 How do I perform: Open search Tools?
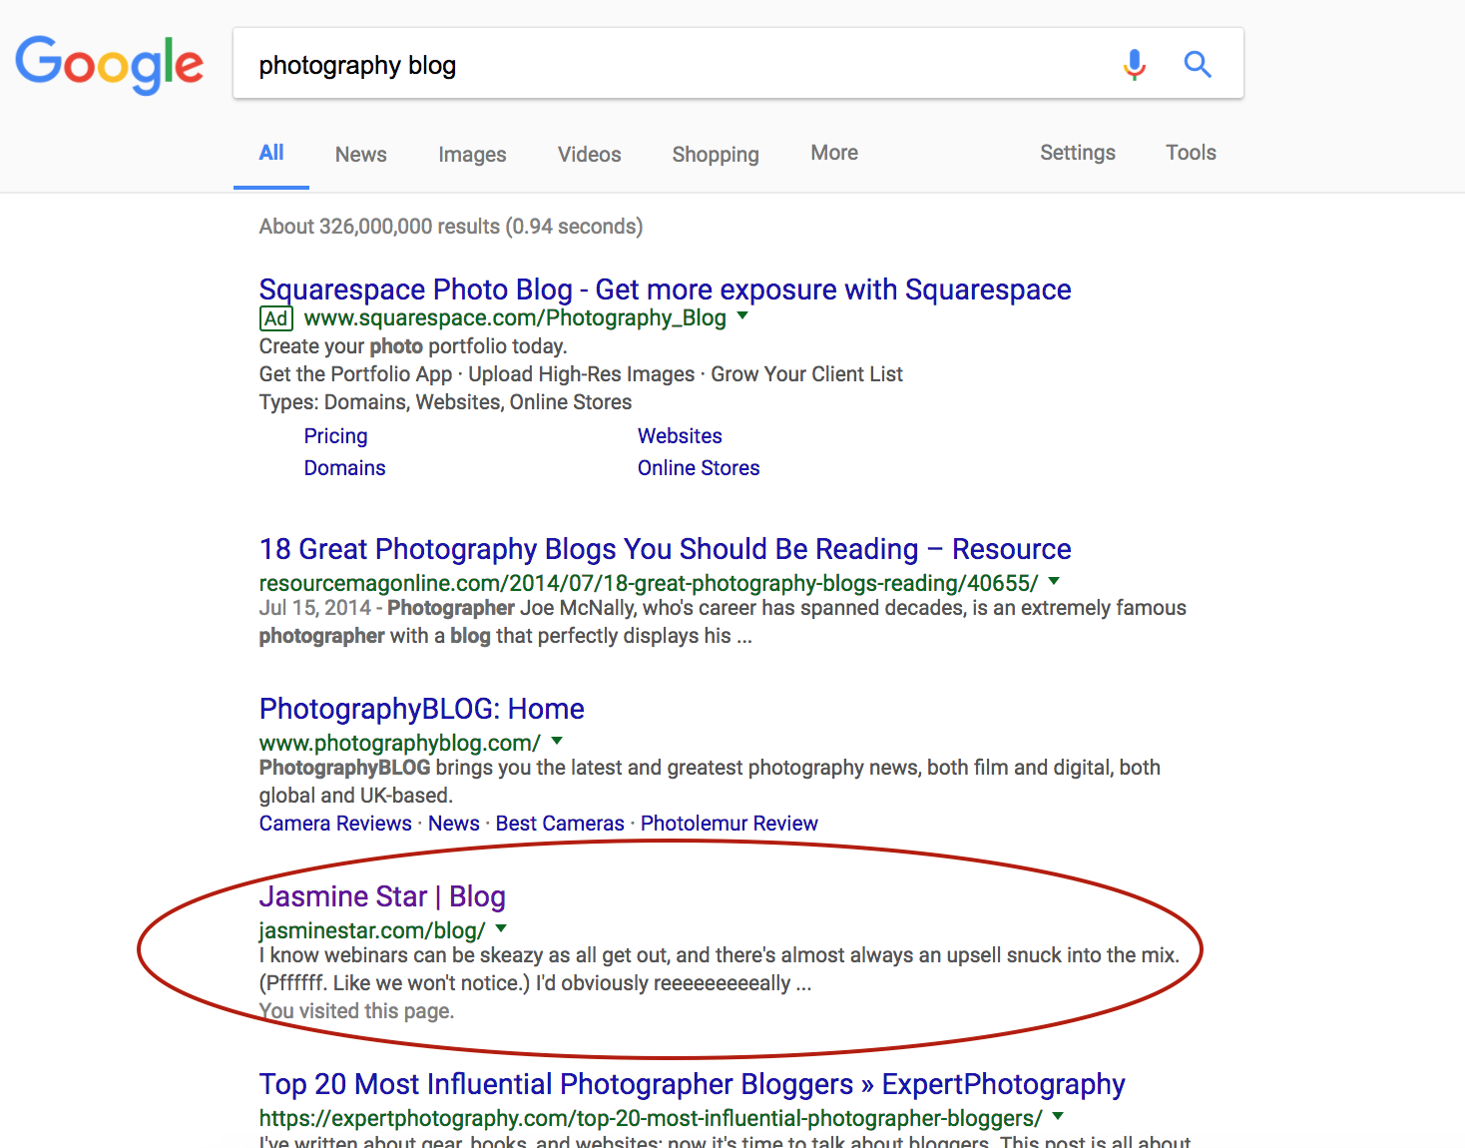[x=1191, y=153]
